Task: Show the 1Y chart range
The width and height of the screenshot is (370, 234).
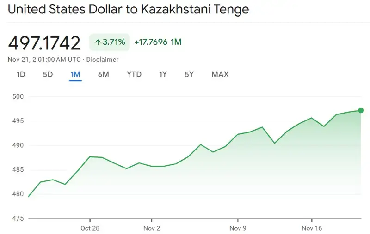Action: pyautogui.click(x=163, y=74)
